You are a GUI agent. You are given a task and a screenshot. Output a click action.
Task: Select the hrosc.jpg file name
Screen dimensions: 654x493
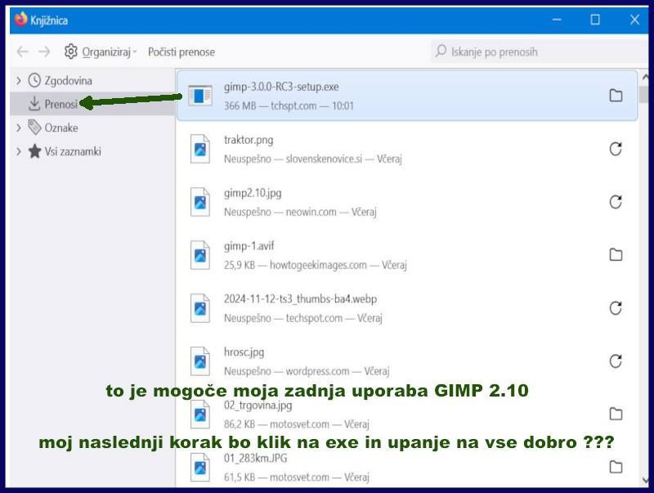[x=244, y=352]
